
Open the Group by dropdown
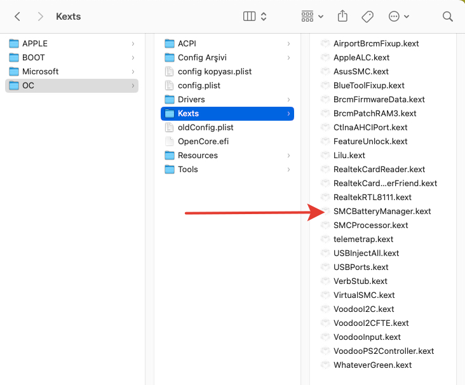tap(312, 17)
